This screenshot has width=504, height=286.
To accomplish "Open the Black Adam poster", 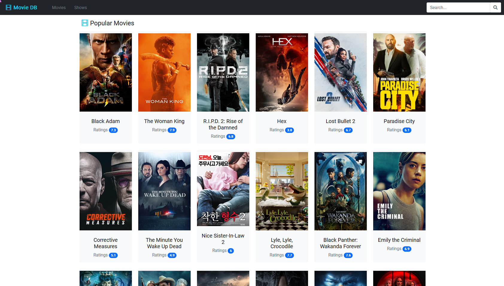I will tap(106, 72).
